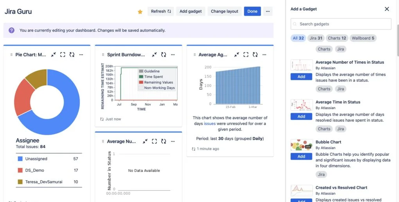Open the issues link in Average Age
The image size is (399, 202).
pyautogui.click(x=210, y=124)
